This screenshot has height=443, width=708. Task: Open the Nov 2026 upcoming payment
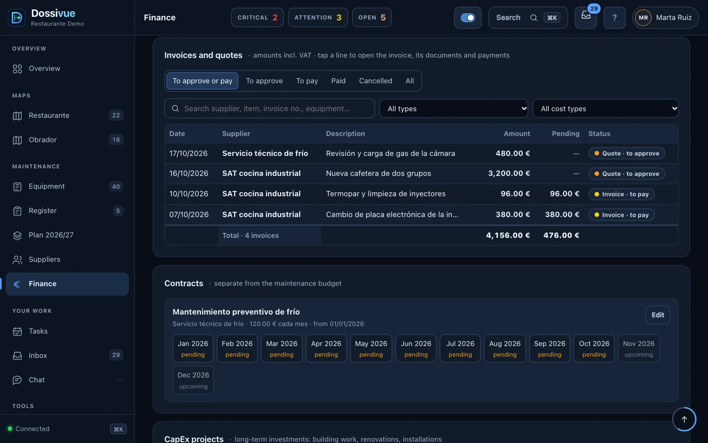tap(639, 348)
